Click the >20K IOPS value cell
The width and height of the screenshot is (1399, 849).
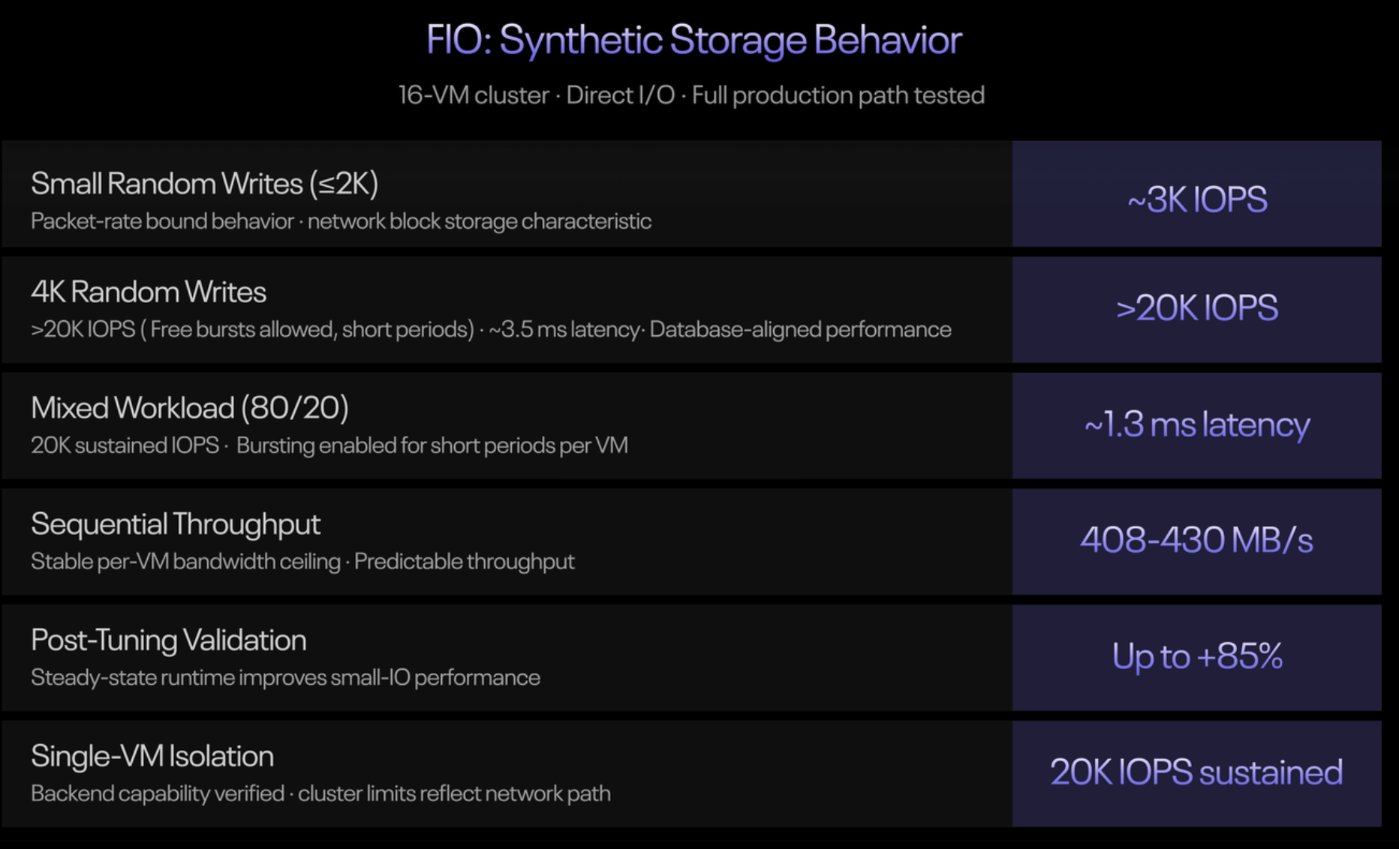(1196, 308)
